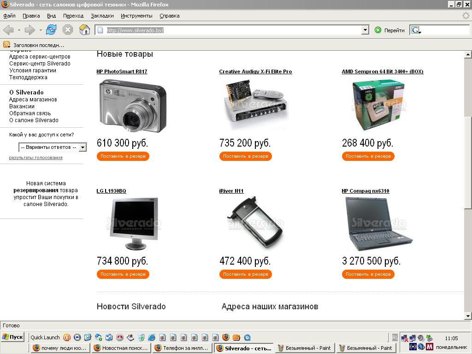This screenshot has height=354, width=472.
Task: Launch Firefox from the Quick Launch bar
Action: coord(226,337)
